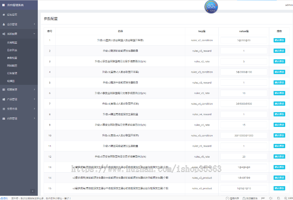Click the window icon left of the zoom magnifier
The width and height of the screenshot is (293, 200).
pyautogui.click(x=278, y=198)
